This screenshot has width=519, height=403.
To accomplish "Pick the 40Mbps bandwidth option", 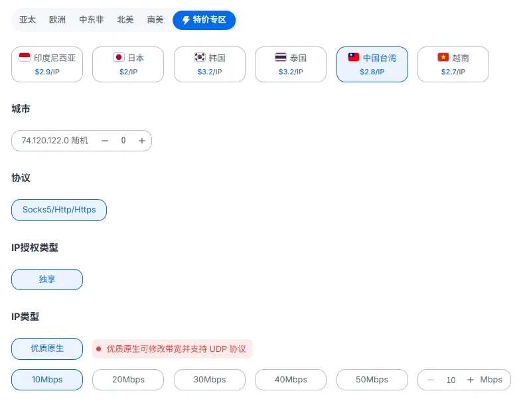I will coord(291,380).
